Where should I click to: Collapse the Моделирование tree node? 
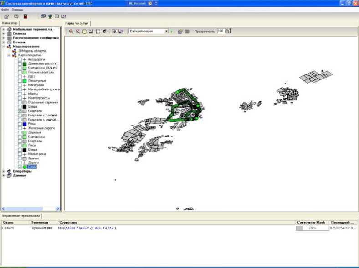4,46
